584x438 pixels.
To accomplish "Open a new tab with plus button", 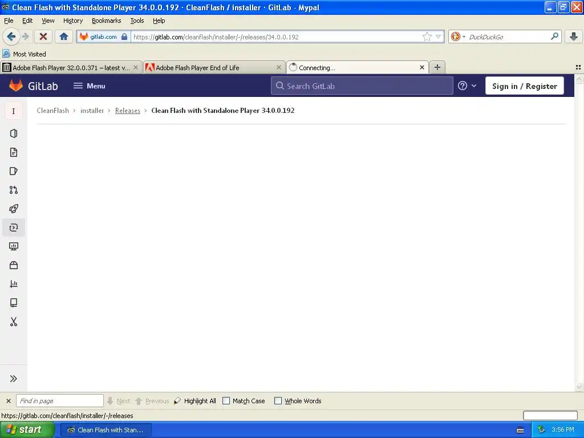I will tap(437, 67).
